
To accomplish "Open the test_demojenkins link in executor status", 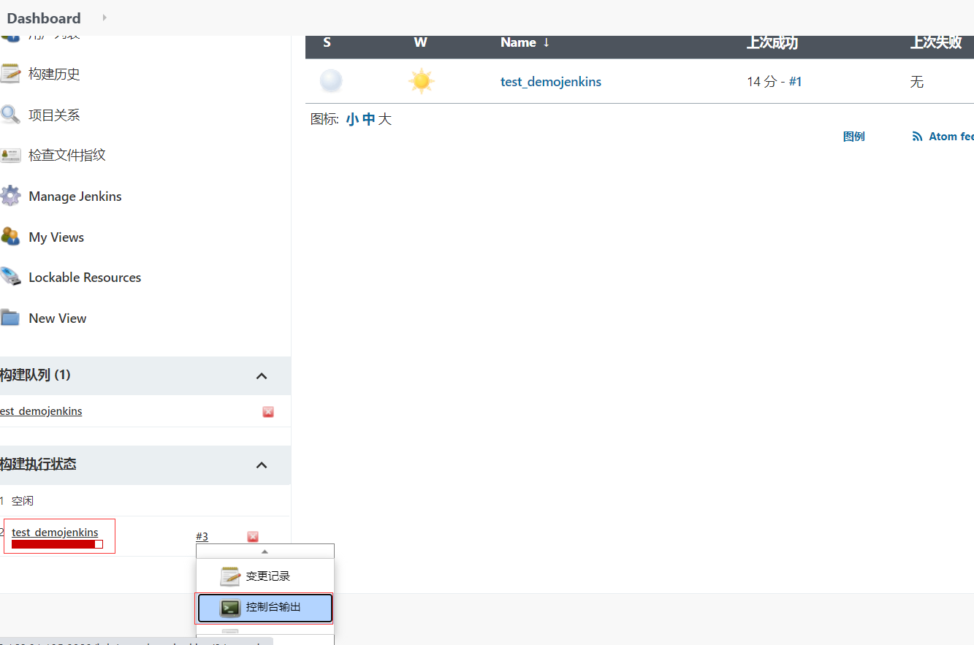I will 55,532.
